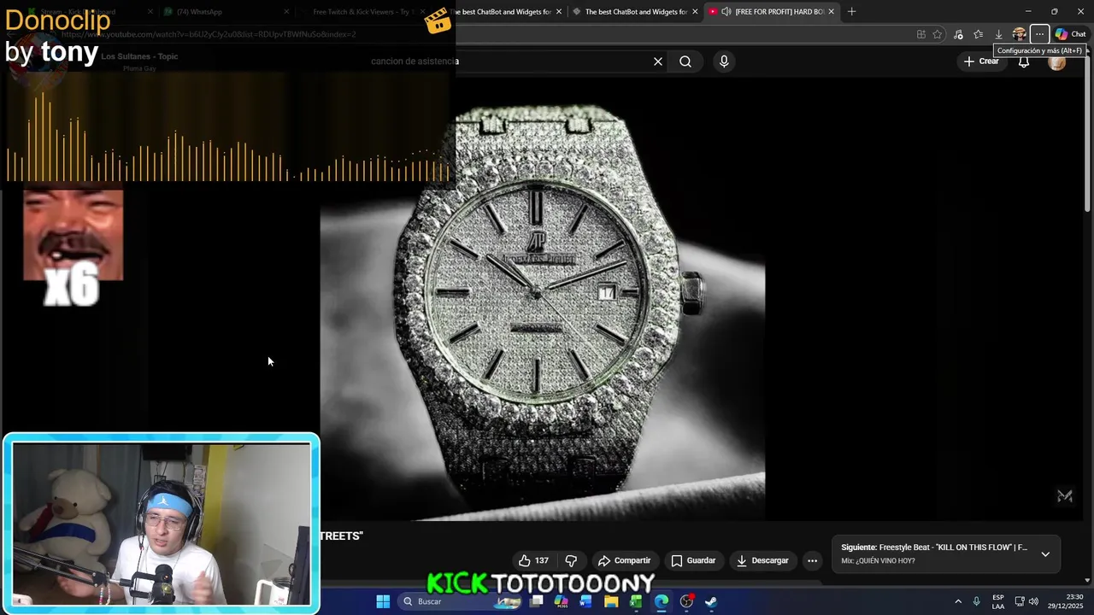Viewport: 1094px width, 615px height.
Task: Close the FREE FOR PROFIT YouTube tab
Action: 831,12
